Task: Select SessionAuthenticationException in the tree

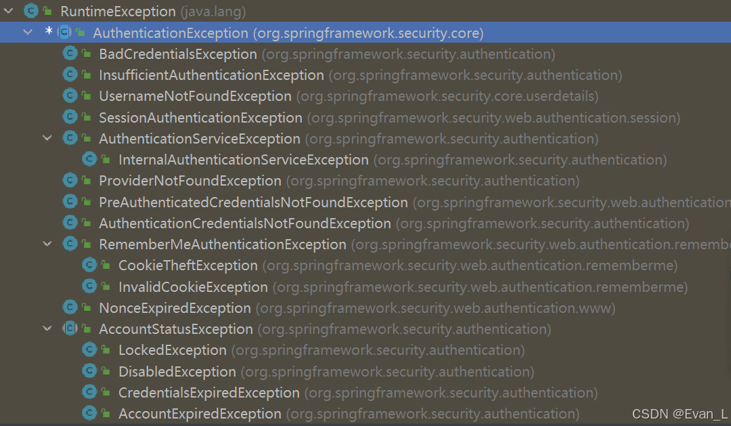Action: coord(200,118)
